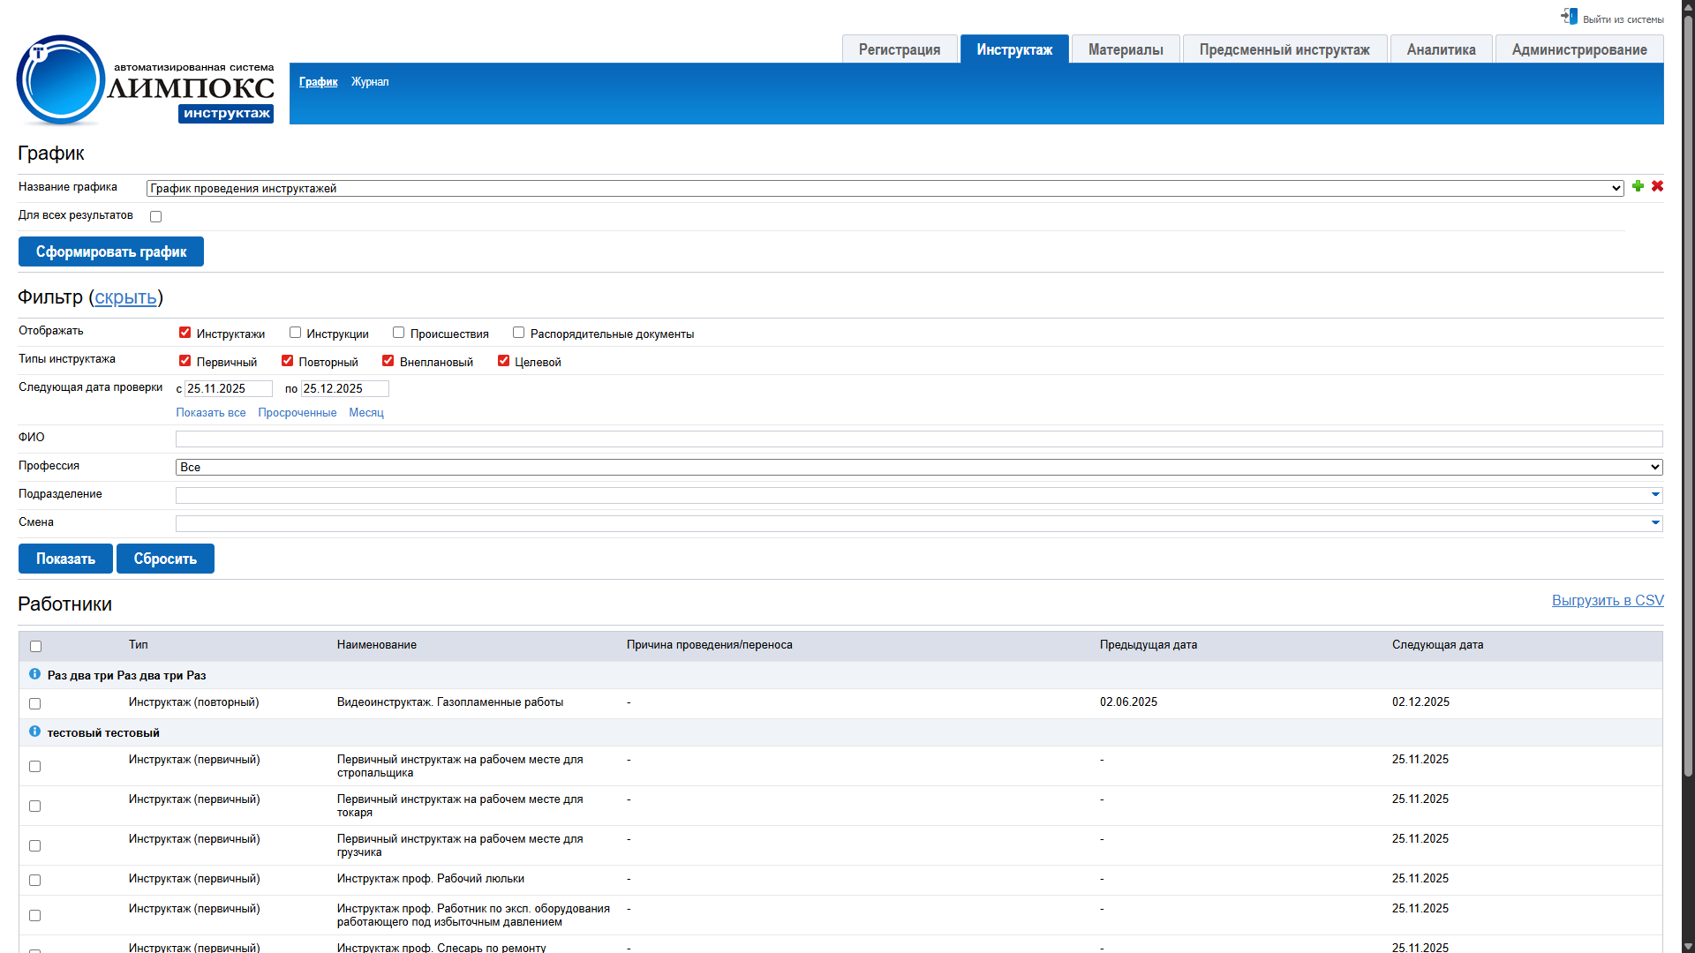The width and height of the screenshot is (1695, 953).
Task: Enable the 'Инструкции' display checkbox
Action: pos(296,333)
